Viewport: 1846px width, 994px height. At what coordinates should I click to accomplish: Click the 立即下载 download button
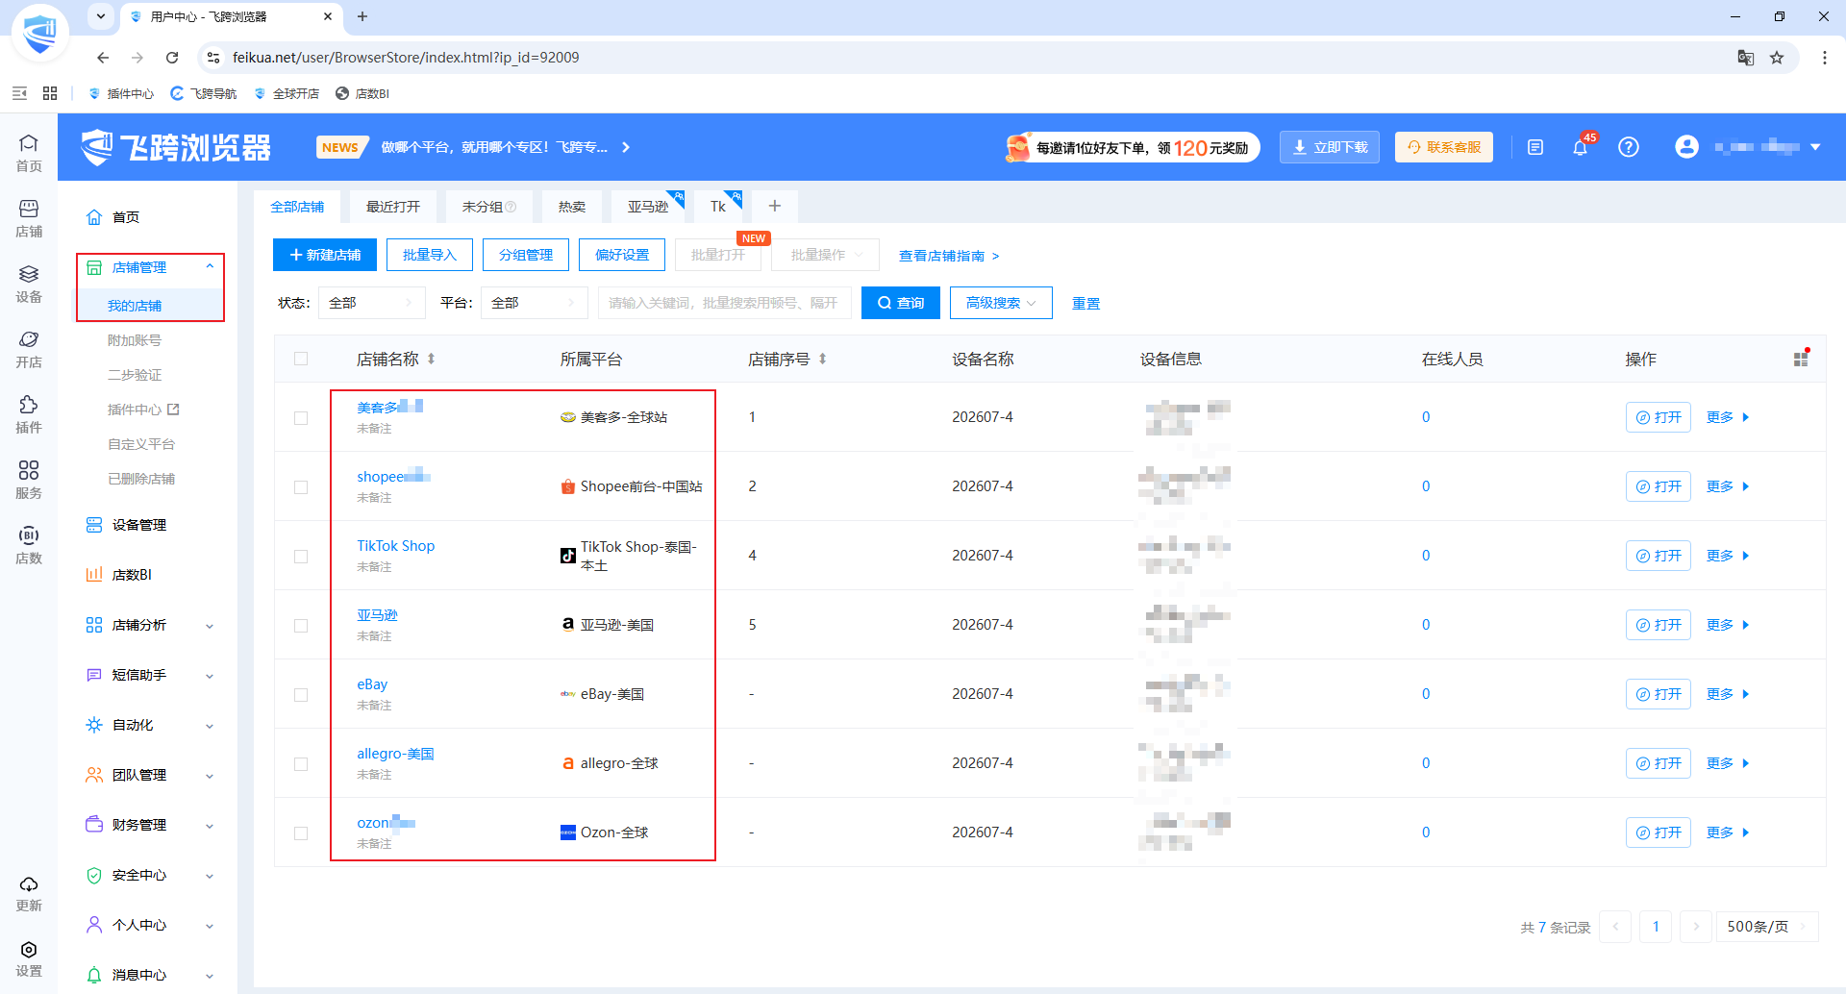pos(1330,147)
